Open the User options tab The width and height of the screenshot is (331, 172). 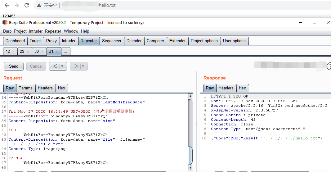tap(234, 41)
